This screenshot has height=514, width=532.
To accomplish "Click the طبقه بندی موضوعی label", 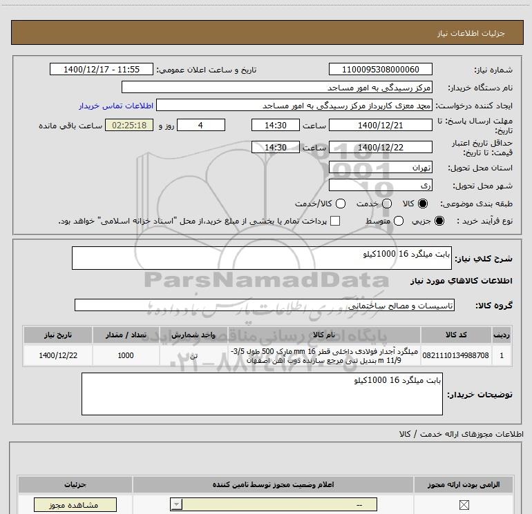I will 476,204.
